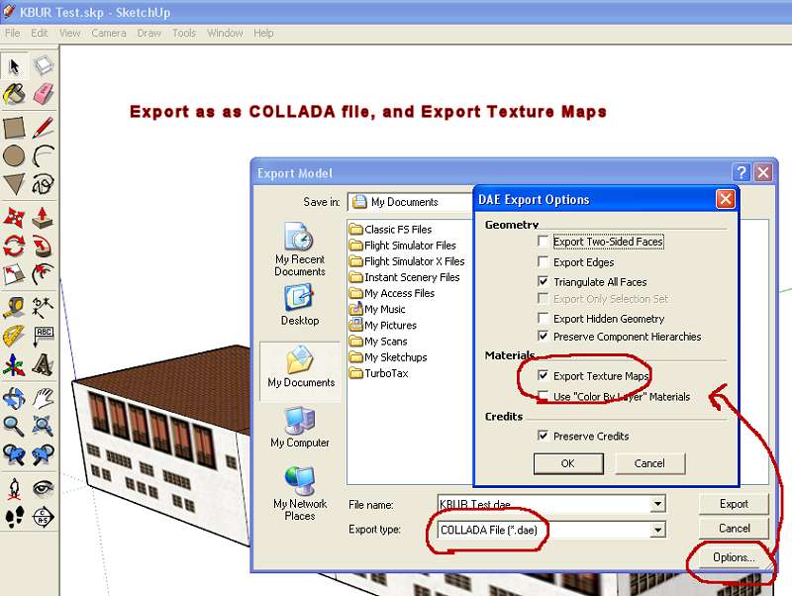The width and height of the screenshot is (792, 596).
Task: Click OK in DAE Export Options
Action: [568, 463]
